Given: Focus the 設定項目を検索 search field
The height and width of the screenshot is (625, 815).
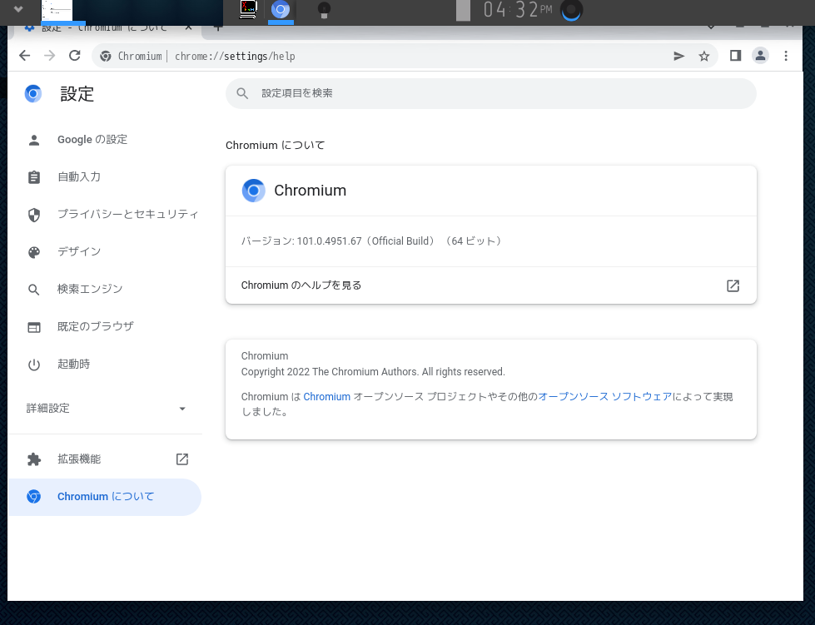Looking at the screenshot, I should tap(490, 93).
